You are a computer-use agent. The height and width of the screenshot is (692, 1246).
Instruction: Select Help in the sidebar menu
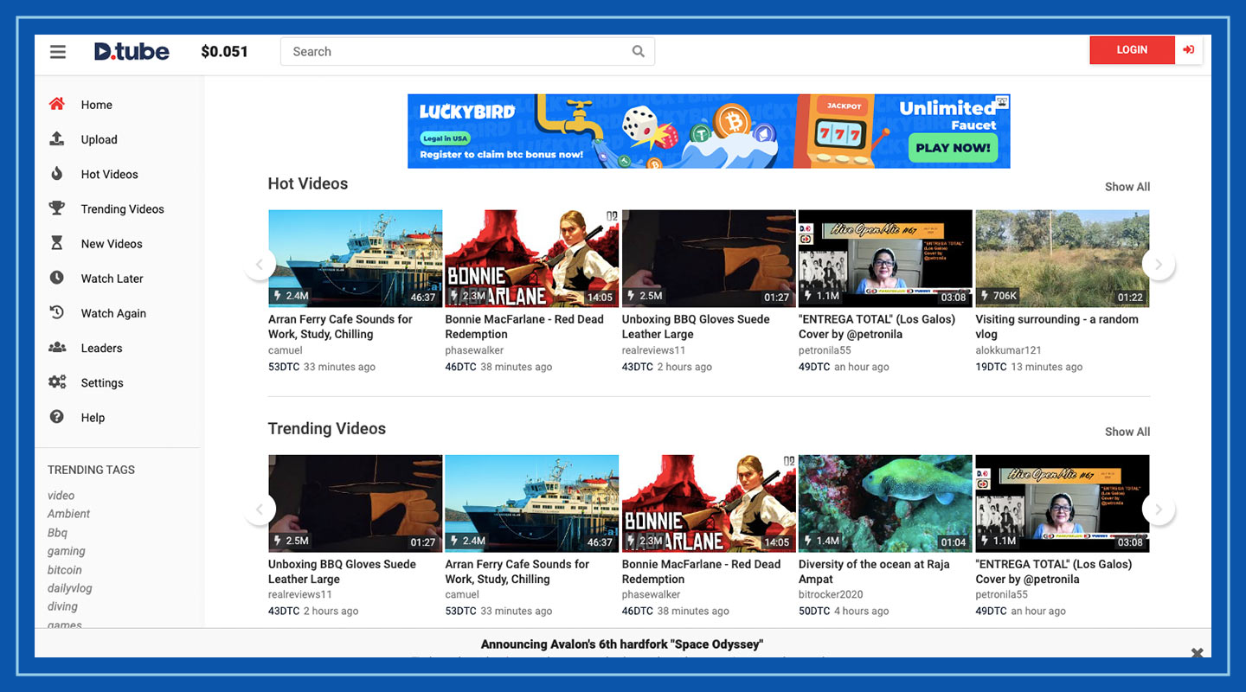point(57,417)
